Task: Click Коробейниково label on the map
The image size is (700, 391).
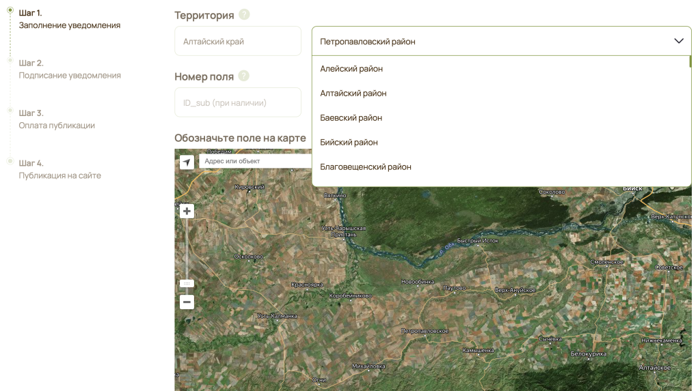Action: pyautogui.click(x=351, y=295)
